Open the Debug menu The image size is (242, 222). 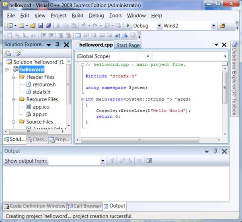[96, 16]
